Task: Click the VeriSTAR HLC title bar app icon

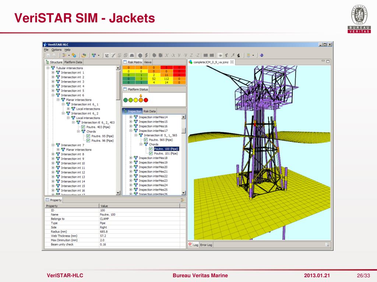Action: point(45,44)
